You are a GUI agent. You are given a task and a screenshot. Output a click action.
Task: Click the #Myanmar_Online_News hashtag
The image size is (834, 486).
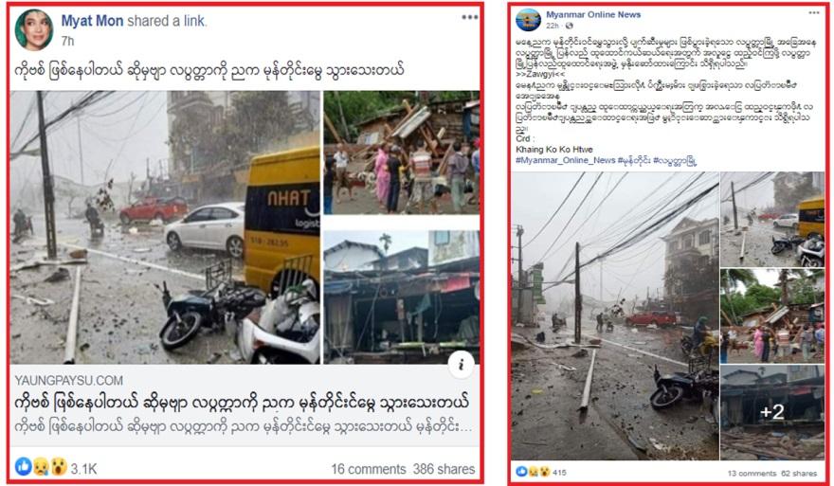(x=565, y=160)
